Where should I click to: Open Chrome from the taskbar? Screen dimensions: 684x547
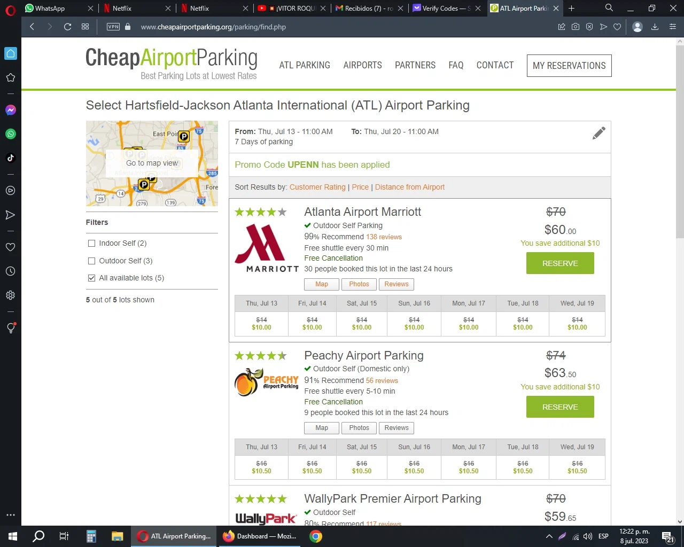(316, 536)
